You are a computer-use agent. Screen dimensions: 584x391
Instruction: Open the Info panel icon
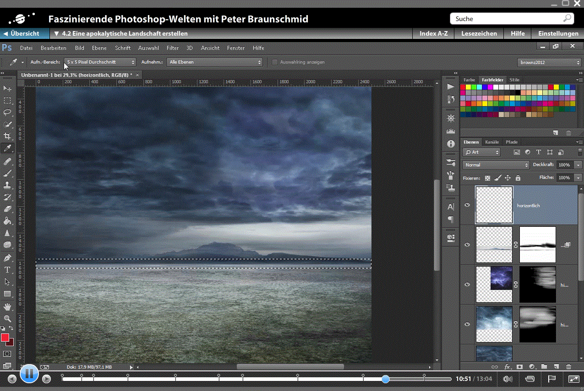[x=451, y=144]
